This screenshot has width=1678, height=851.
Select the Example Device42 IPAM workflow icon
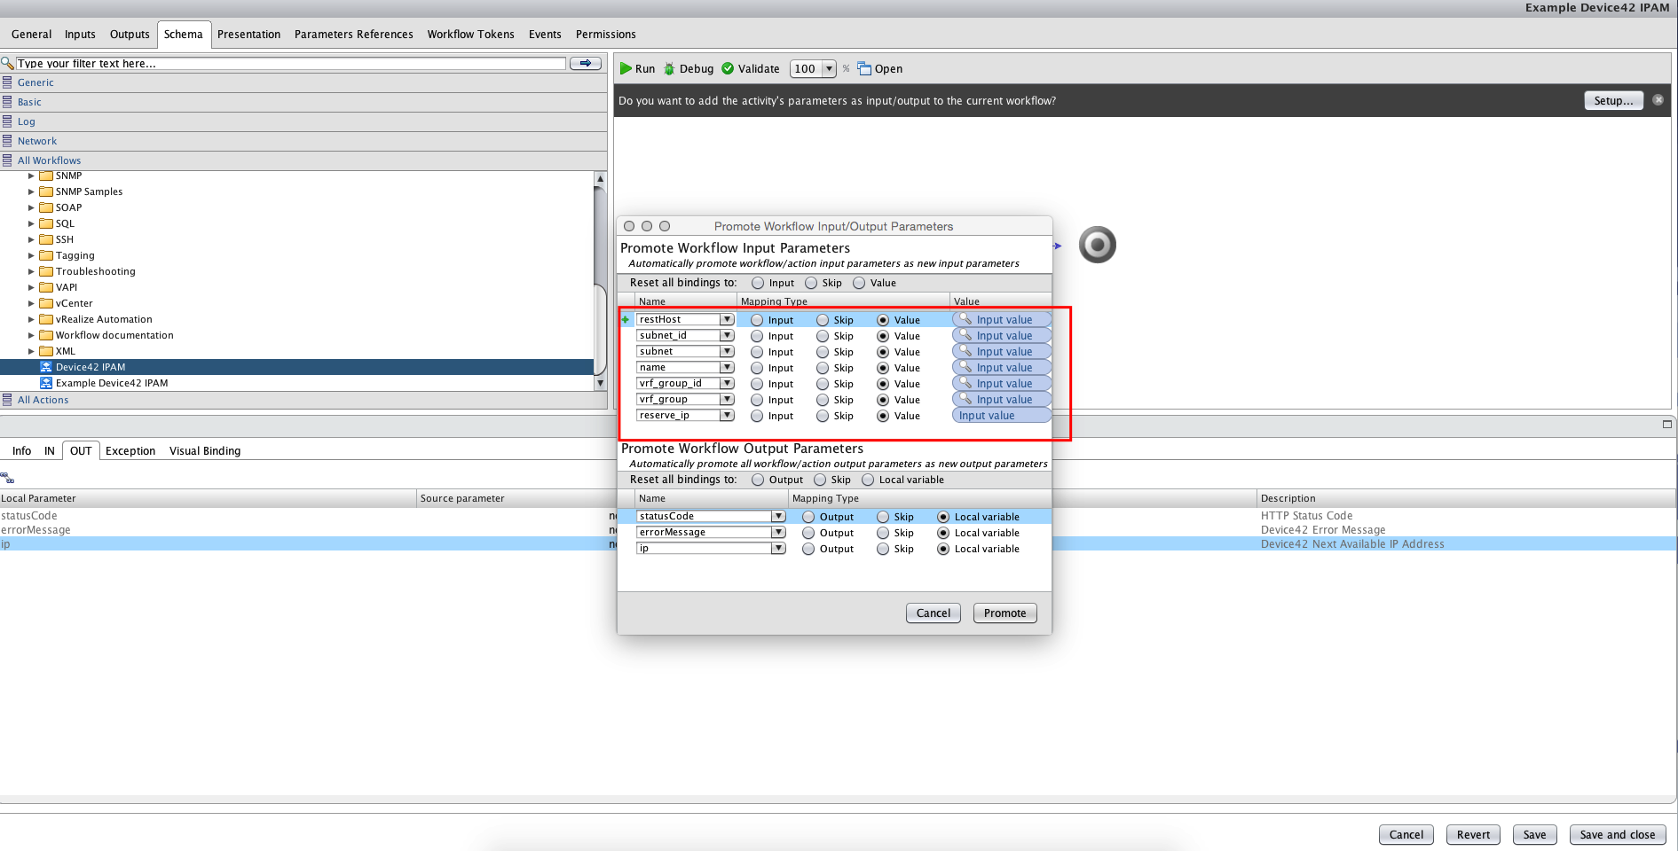pyautogui.click(x=46, y=383)
